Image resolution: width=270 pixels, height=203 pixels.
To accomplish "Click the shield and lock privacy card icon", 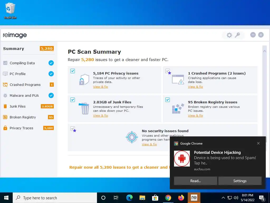I will (x=84, y=80).
